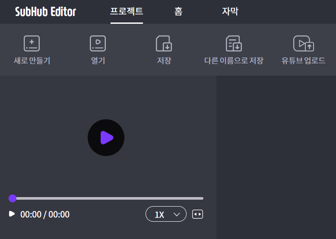Open the 1X playback speed dropdown

166,214
